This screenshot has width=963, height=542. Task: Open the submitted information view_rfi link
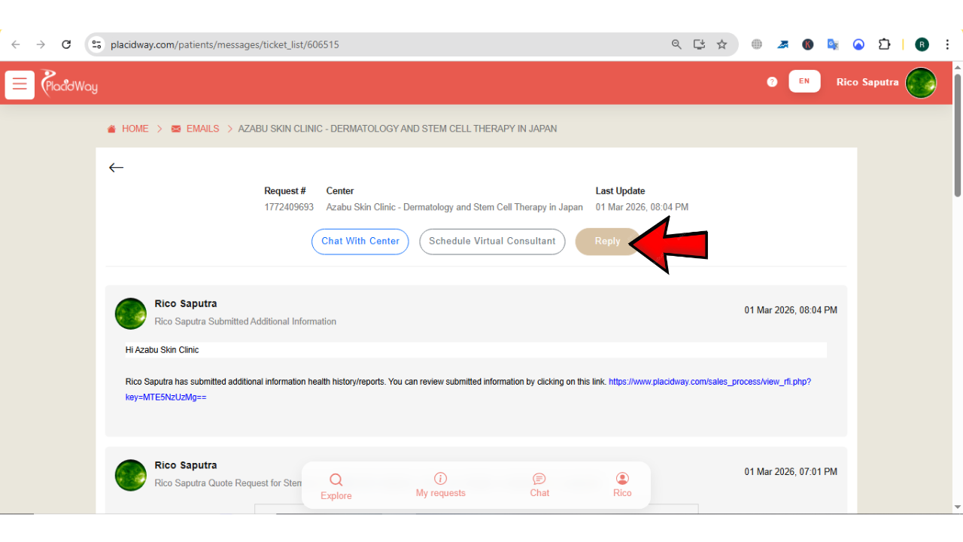[709, 382]
